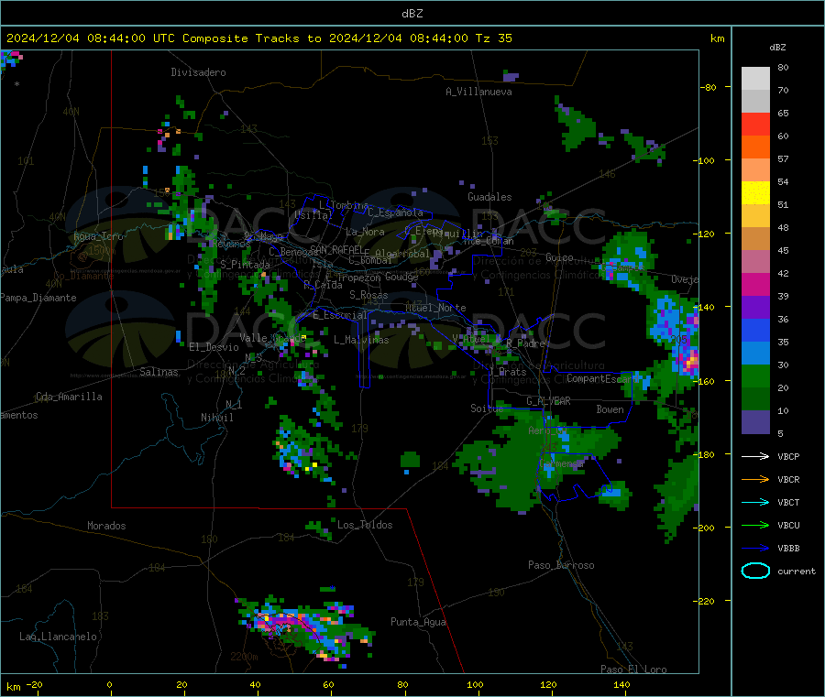Click the SAN_RAFAEL city label

pos(335,250)
